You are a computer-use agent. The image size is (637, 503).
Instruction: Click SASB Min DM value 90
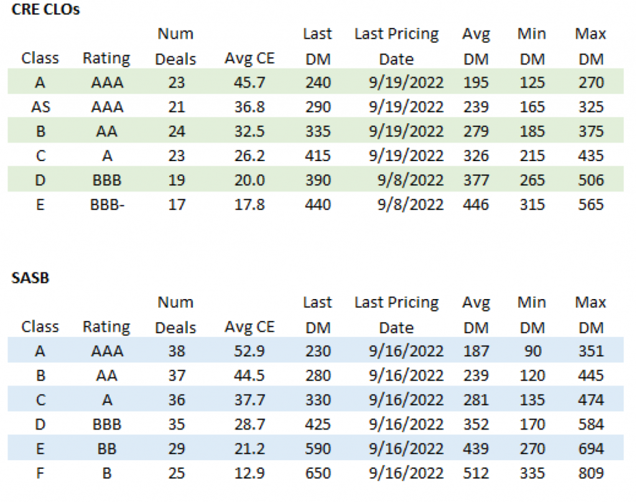(x=531, y=351)
